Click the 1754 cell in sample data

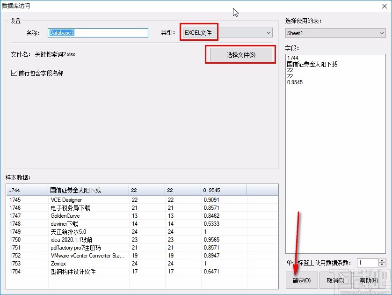click(27, 272)
